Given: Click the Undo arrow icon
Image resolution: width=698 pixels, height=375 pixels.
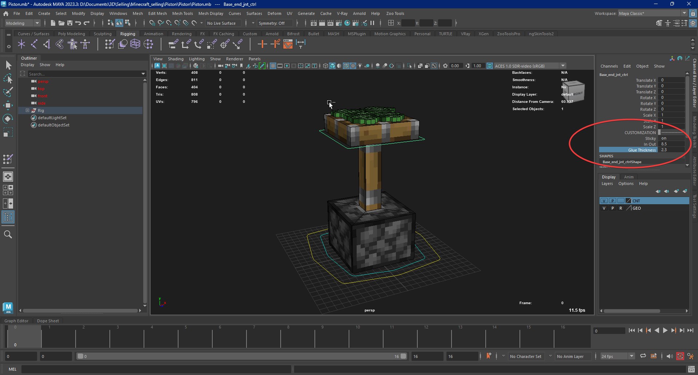Looking at the screenshot, I should pos(78,23).
